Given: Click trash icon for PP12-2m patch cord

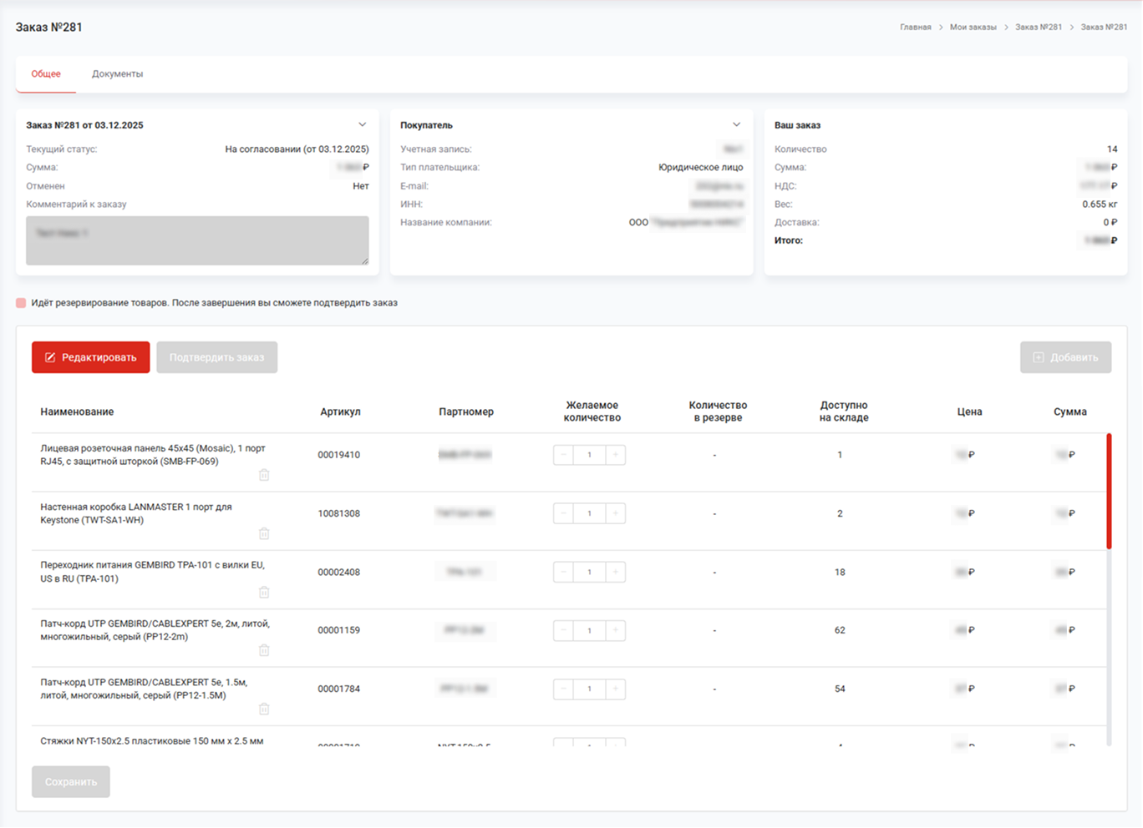Looking at the screenshot, I should [264, 650].
